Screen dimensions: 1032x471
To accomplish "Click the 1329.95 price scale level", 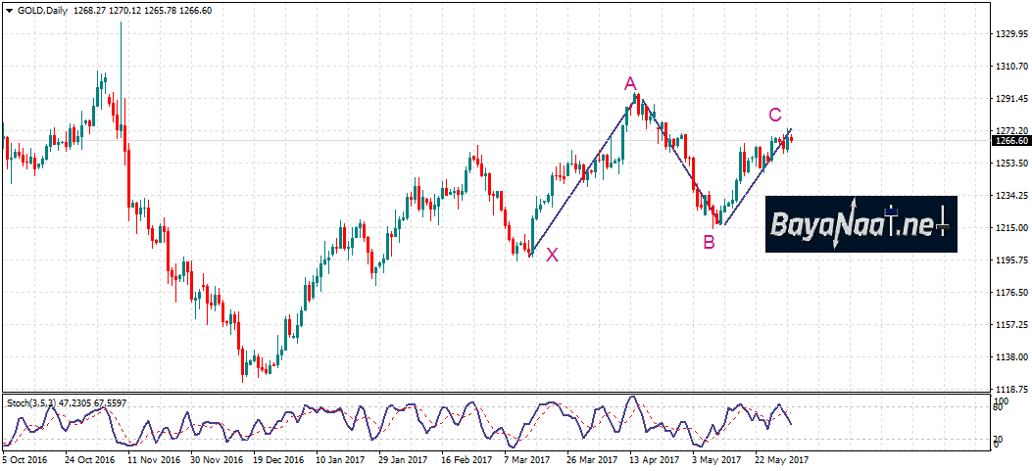I will click(x=1010, y=34).
